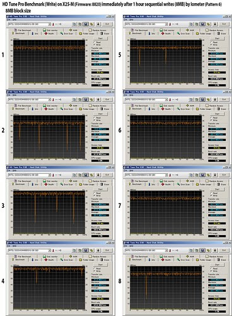Open the Health tab in window 3
232x316 pixels.
click(x=49, y=185)
